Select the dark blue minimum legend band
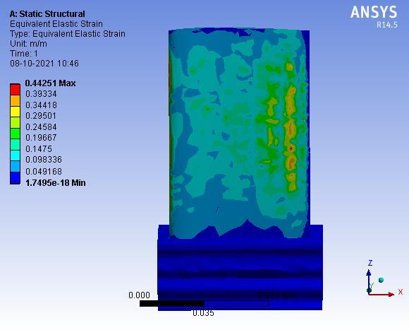The width and height of the screenshot is (409, 330). (x=15, y=178)
